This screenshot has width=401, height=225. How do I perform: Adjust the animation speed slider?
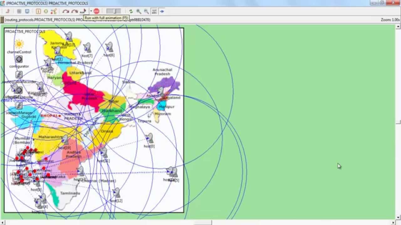(113, 11)
